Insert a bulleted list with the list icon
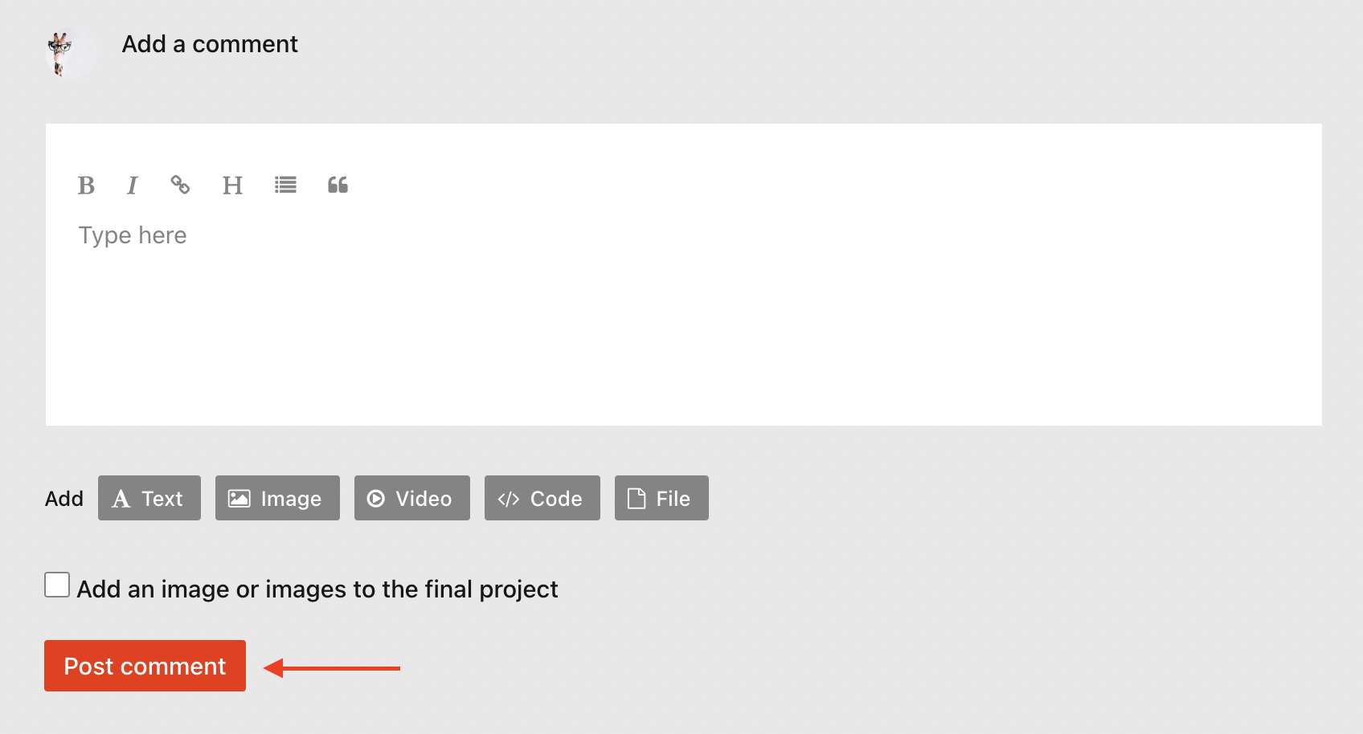Screen dimensions: 1363x734 285,185
